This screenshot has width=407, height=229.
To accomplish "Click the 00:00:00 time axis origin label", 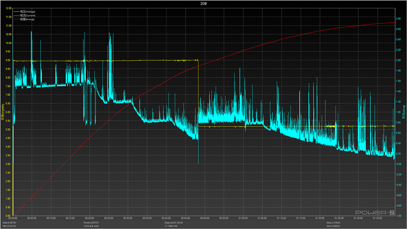I will (x=13, y=218).
